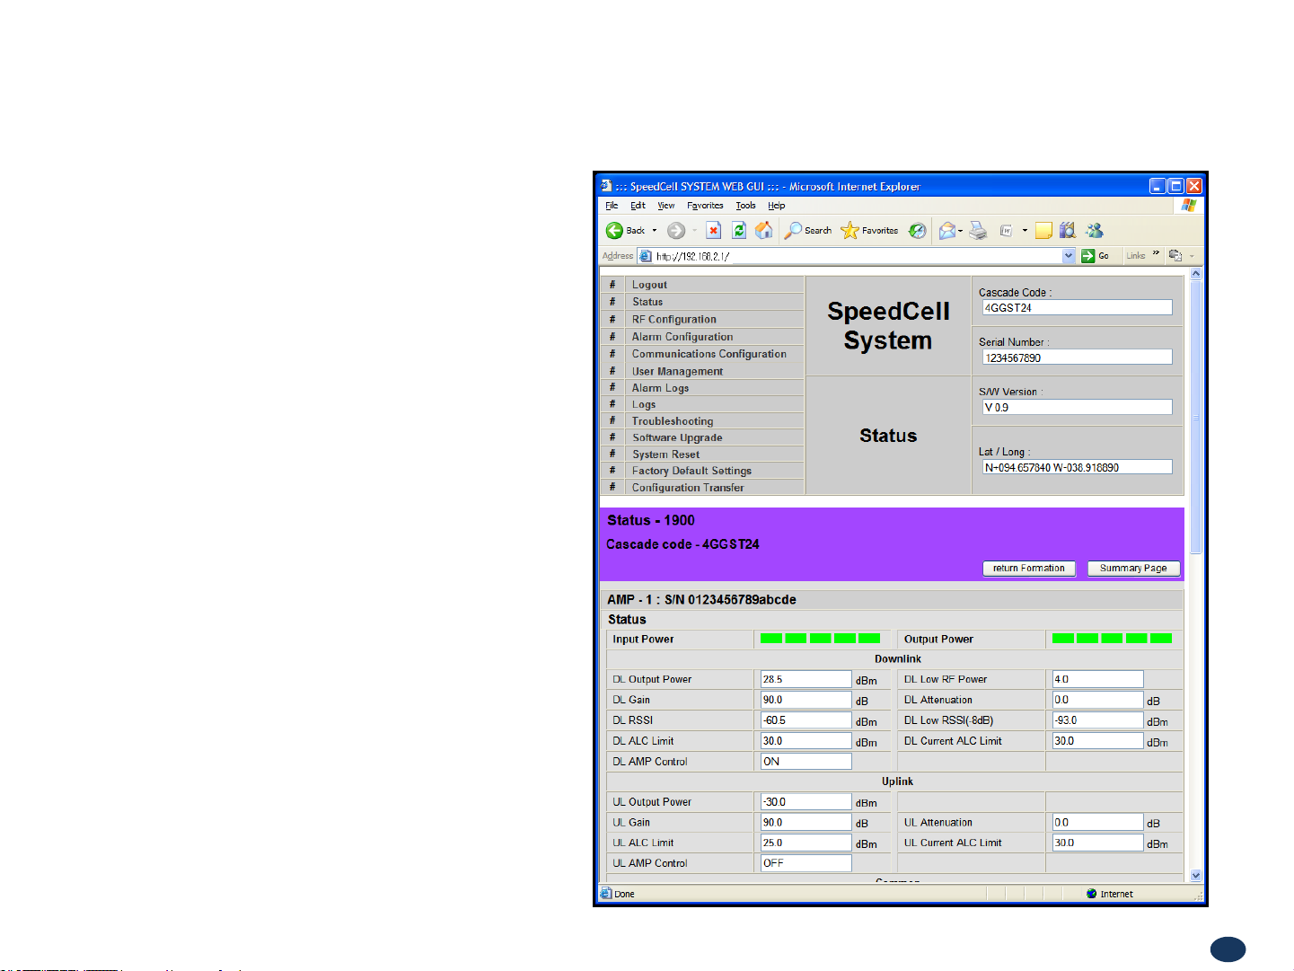Open Troubleshooting link
The image size is (1294, 971).
click(672, 421)
